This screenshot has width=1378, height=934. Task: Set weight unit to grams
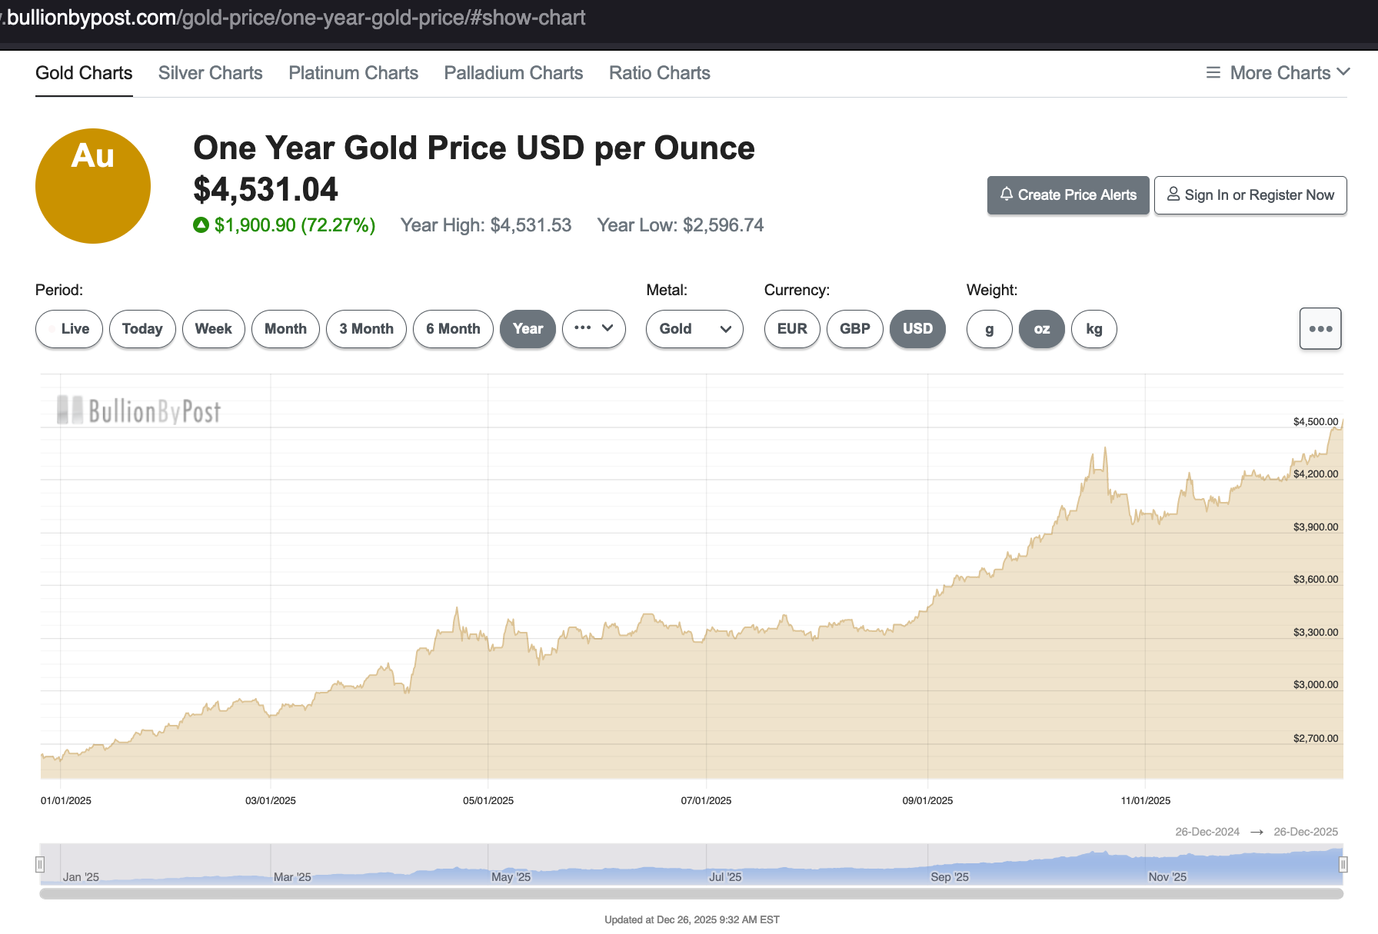pyautogui.click(x=989, y=329)
